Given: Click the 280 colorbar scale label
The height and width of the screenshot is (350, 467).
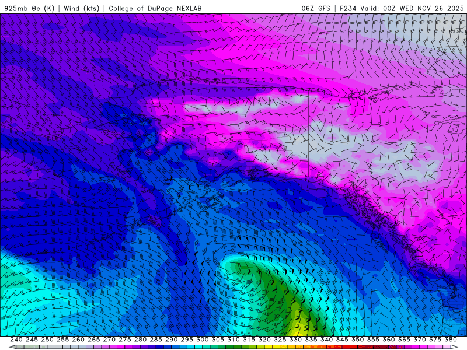Looking at the screenshot, I should click(x=140, y=339).
